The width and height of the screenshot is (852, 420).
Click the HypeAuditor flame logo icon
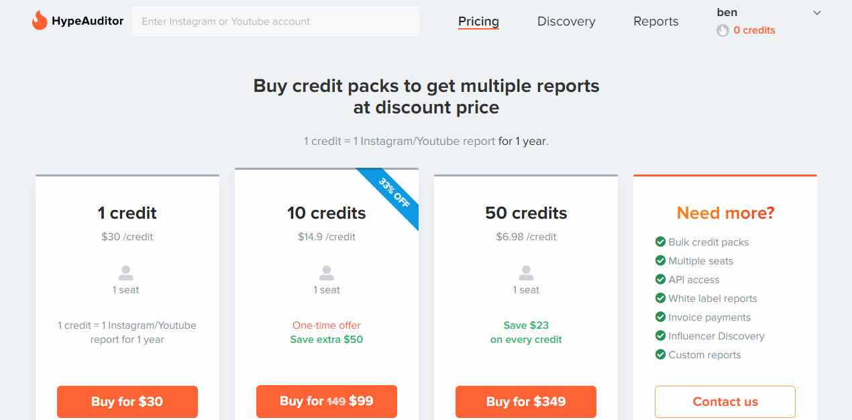point(40,21)
